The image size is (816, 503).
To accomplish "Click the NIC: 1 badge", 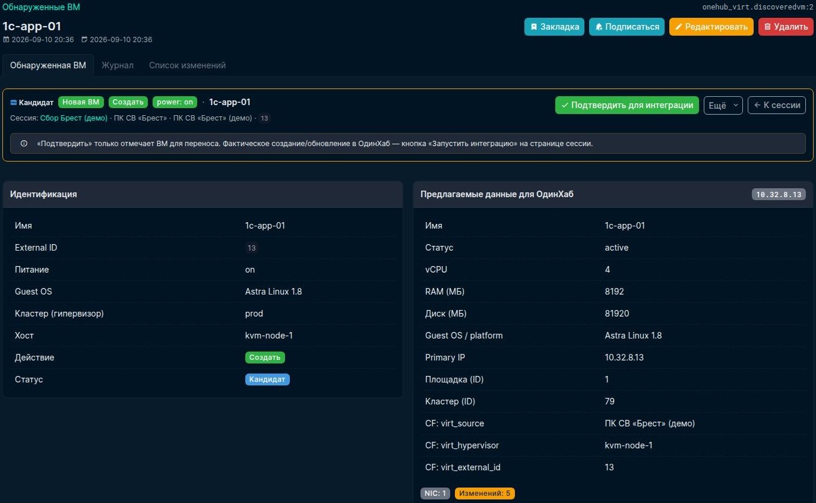I will coord(435,493).
